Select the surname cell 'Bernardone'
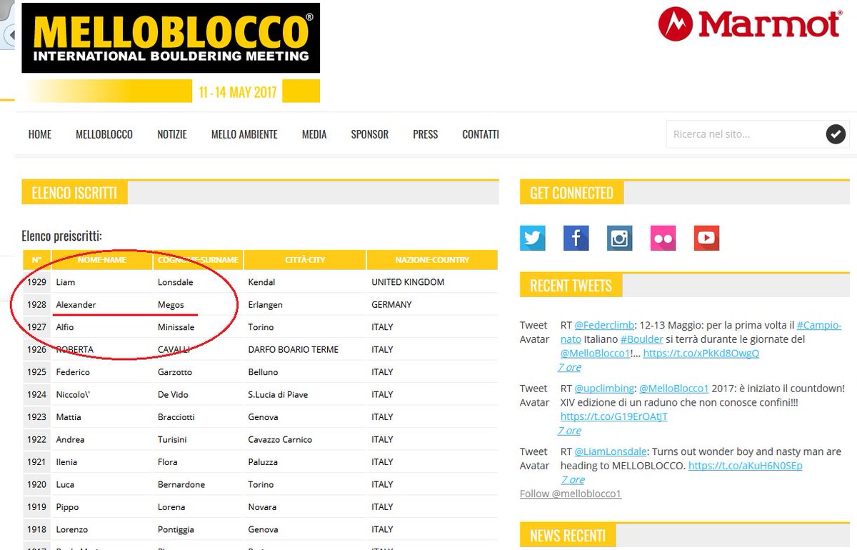 [181, 484]
